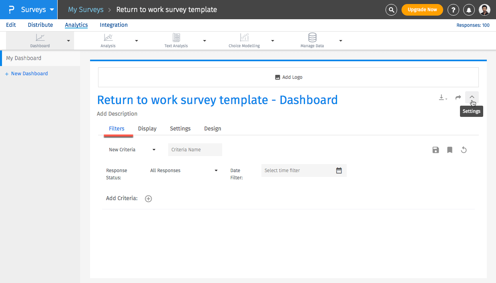The image size is (496, 283).
Task: Click the plus icon beside Add Criteria
Action: (149, 199)
